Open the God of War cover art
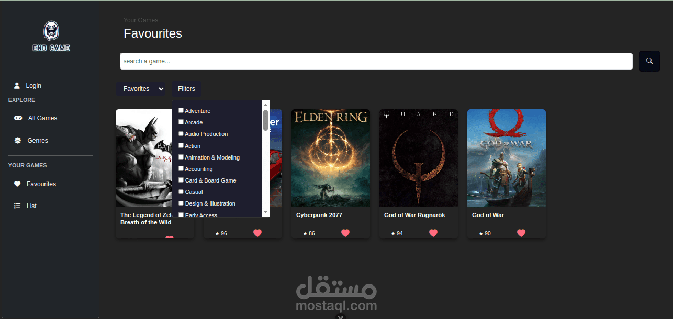 pos(507,158)
